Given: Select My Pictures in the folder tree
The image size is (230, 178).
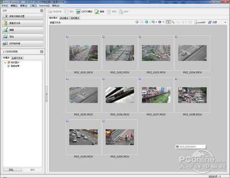Looking at the screenshot, I should [15, 62].
